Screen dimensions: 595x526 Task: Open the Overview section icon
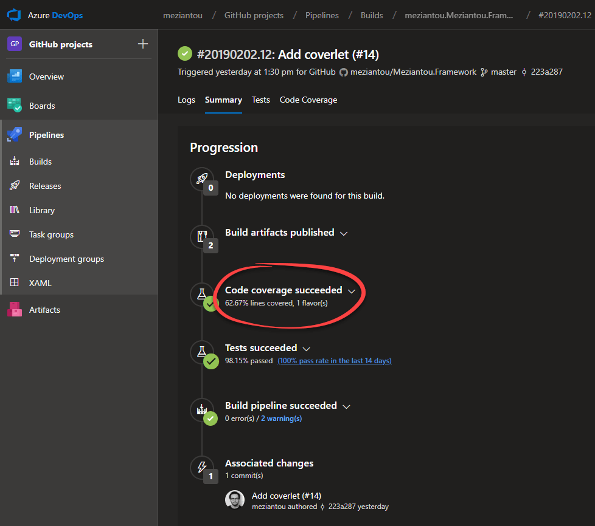click(15, 77)
